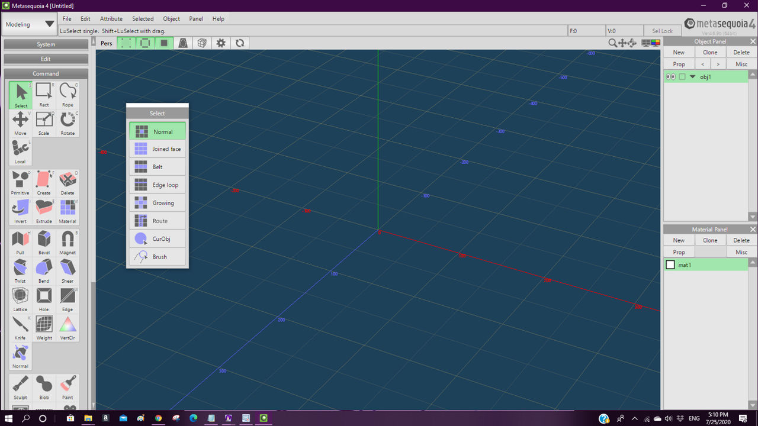The height and width of the screenshot is (426, 758).
Task: Activate the Rotate tool
Action: [68, 120]
